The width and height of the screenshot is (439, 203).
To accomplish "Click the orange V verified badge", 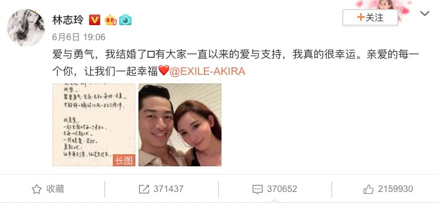I will click(x=95, y=20).
